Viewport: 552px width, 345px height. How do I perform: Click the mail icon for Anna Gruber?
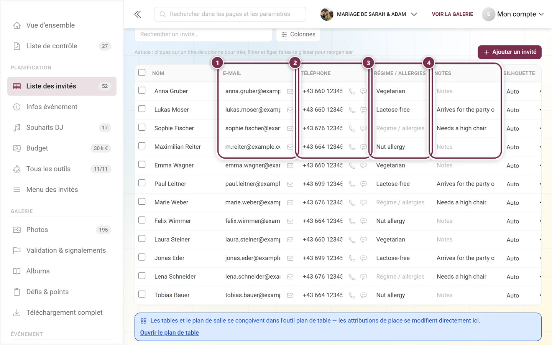click(x=290, y=91)
